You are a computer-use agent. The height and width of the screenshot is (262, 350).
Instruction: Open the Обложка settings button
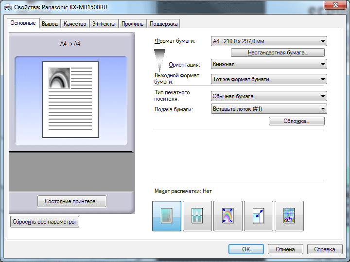point(297,121)
